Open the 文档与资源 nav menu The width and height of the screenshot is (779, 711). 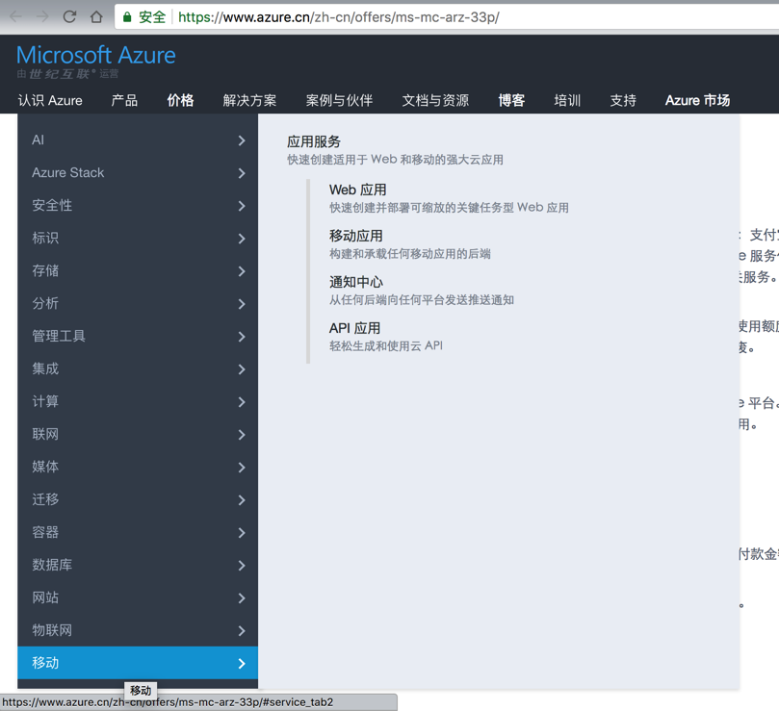(x=435, y=100)
